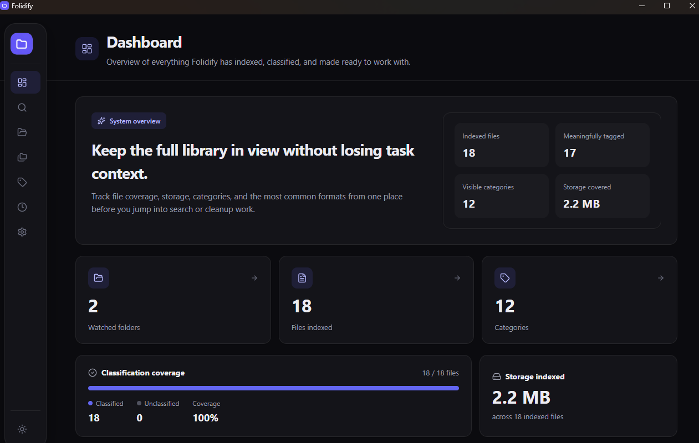Screen dimensions: 699x443
Task: Click the Unclassified count 0
Action: [x=140, y=418]
